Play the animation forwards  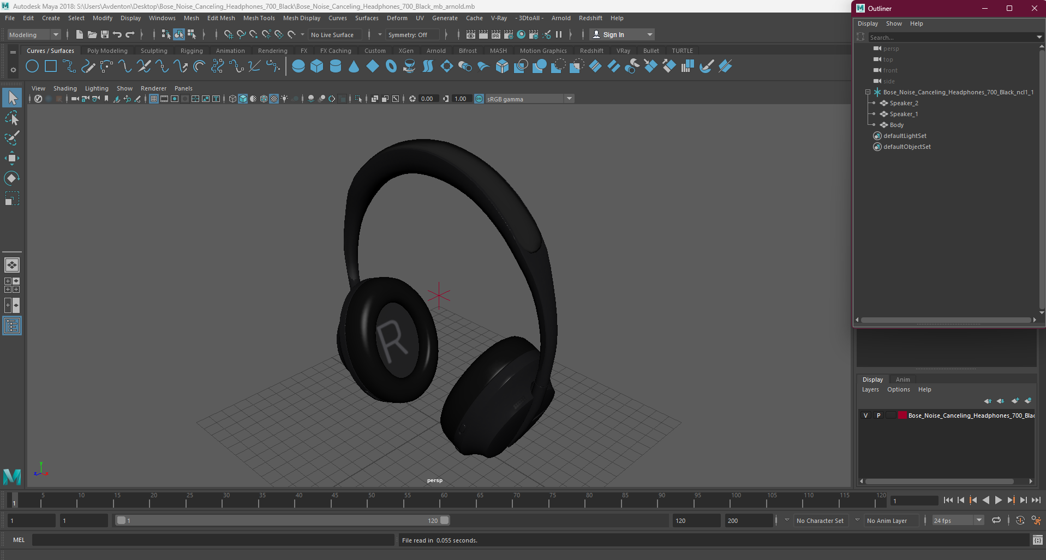[998, 500]
